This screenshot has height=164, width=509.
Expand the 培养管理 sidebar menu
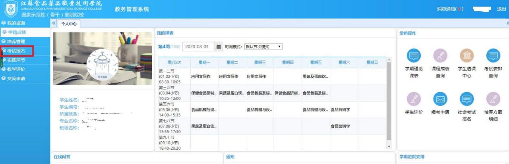point(16,41)
